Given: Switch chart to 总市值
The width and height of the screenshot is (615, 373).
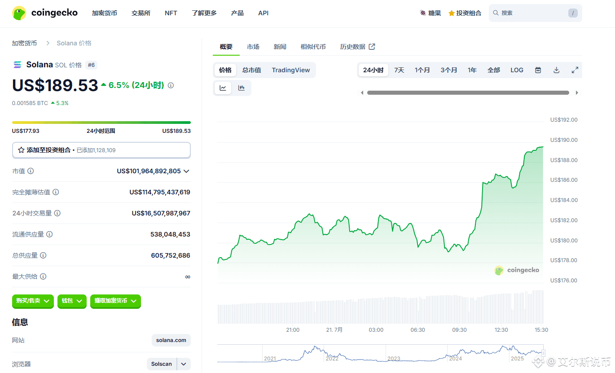Looking at the screenshot, I should coord(251,70).
